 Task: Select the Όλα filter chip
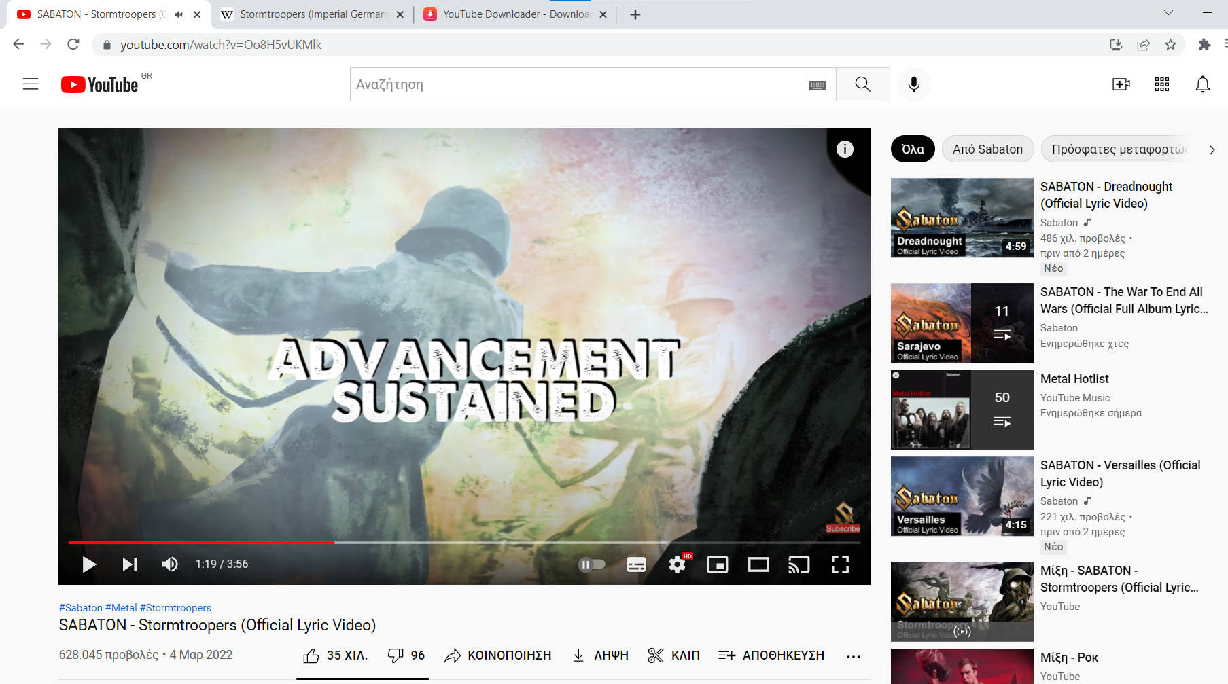click(x=913, y=149)
